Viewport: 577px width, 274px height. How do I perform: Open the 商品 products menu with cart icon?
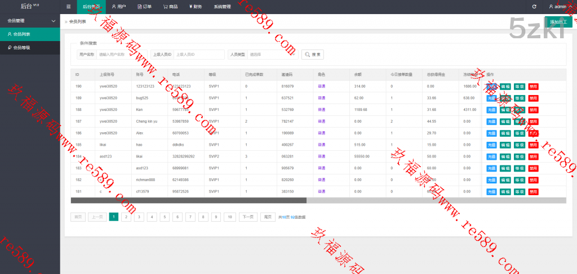pyautogui.click(x=170, y=7)
